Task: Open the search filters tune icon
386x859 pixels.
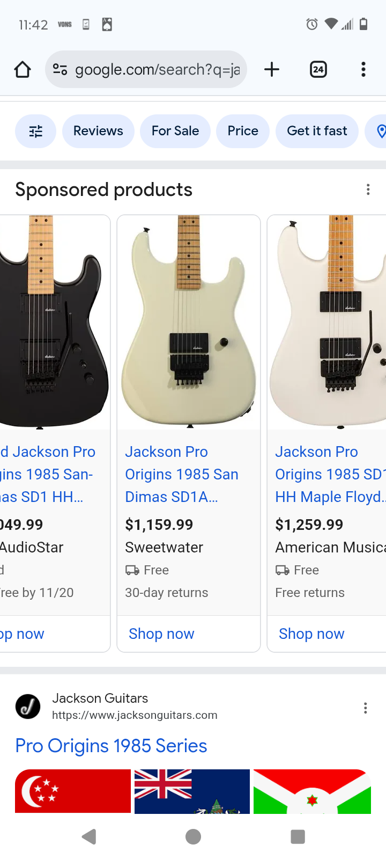Action: [35, 131]
